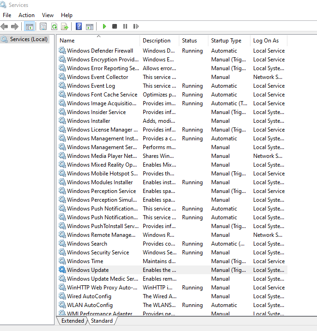Screen dimensions: 317x331
Task: Sort by the Name column header
Action: tap(98, 41)
